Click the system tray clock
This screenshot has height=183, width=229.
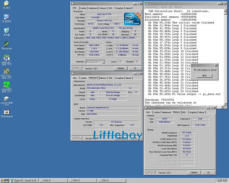[x=222, y=180]
